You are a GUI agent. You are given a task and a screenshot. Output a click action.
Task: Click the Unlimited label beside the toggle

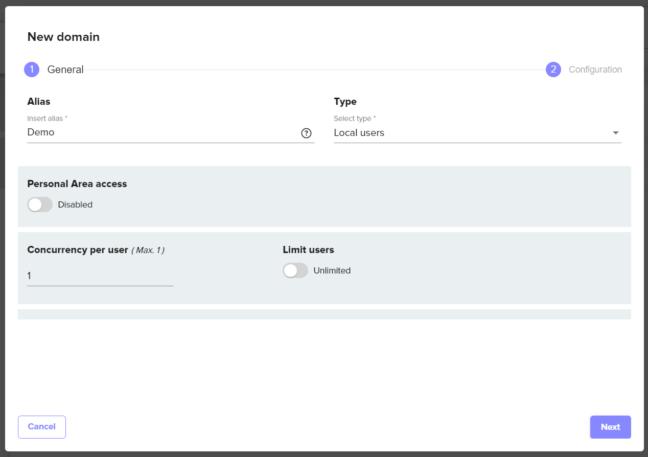coord(332,270)
